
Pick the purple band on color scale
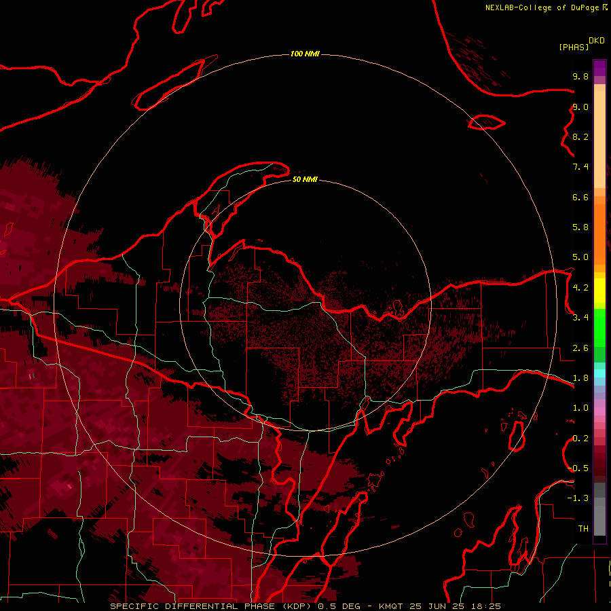599,68
